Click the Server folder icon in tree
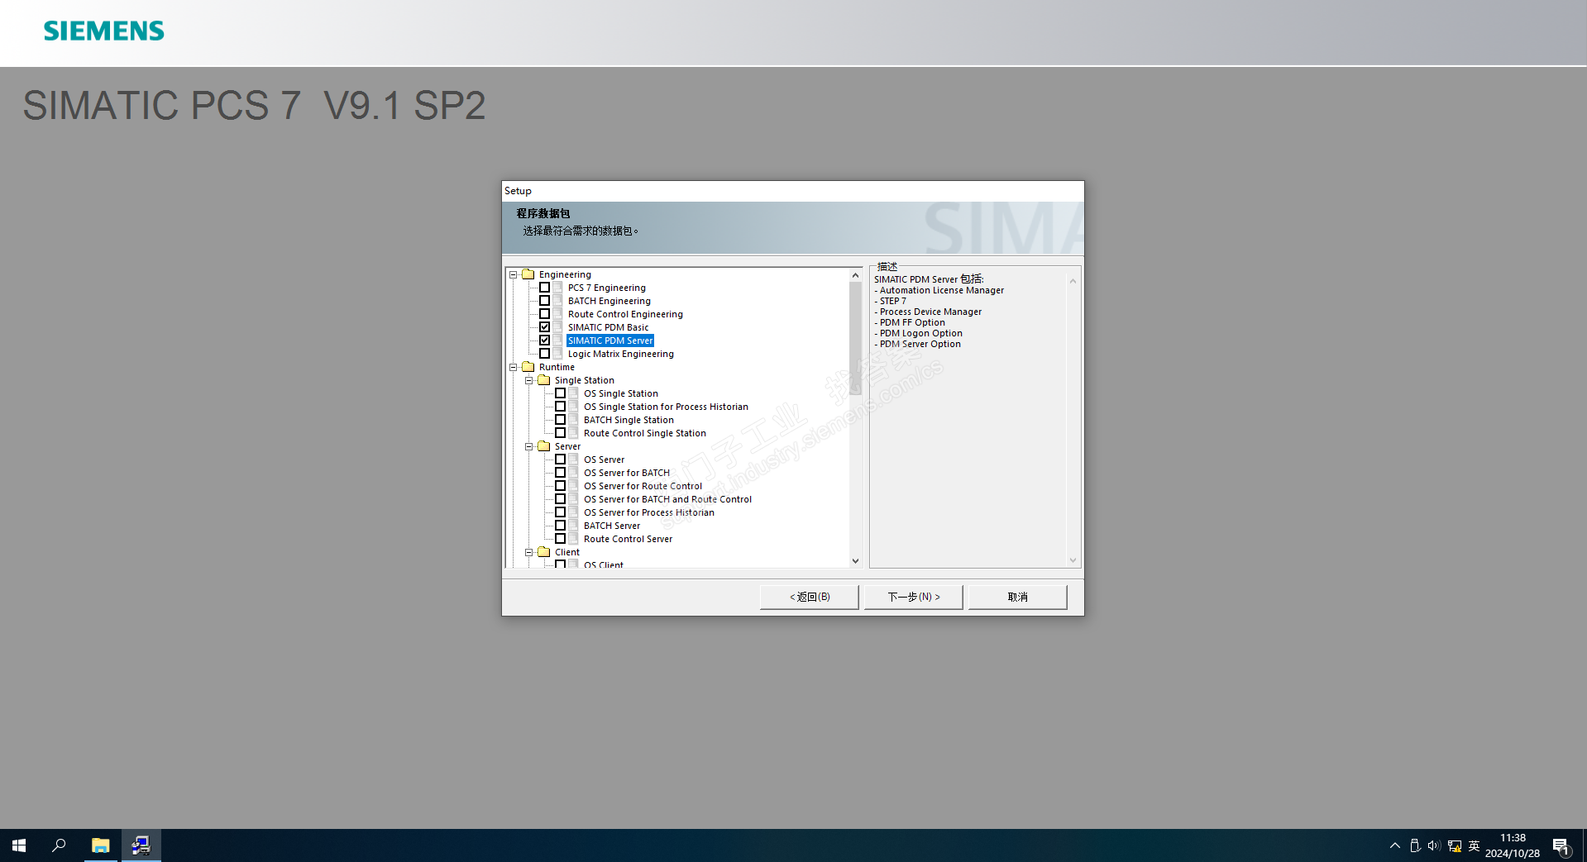 click(544, 446)
